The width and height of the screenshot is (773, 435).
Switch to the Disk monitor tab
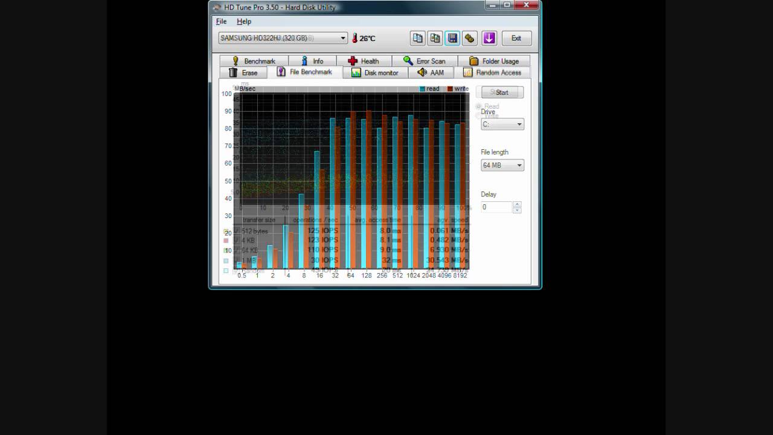[x=376, y=72]
